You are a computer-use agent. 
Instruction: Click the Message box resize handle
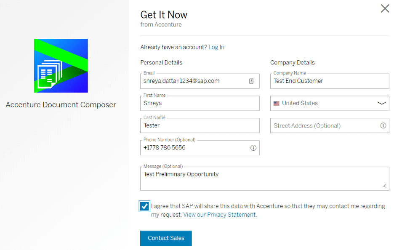point(384,186)
